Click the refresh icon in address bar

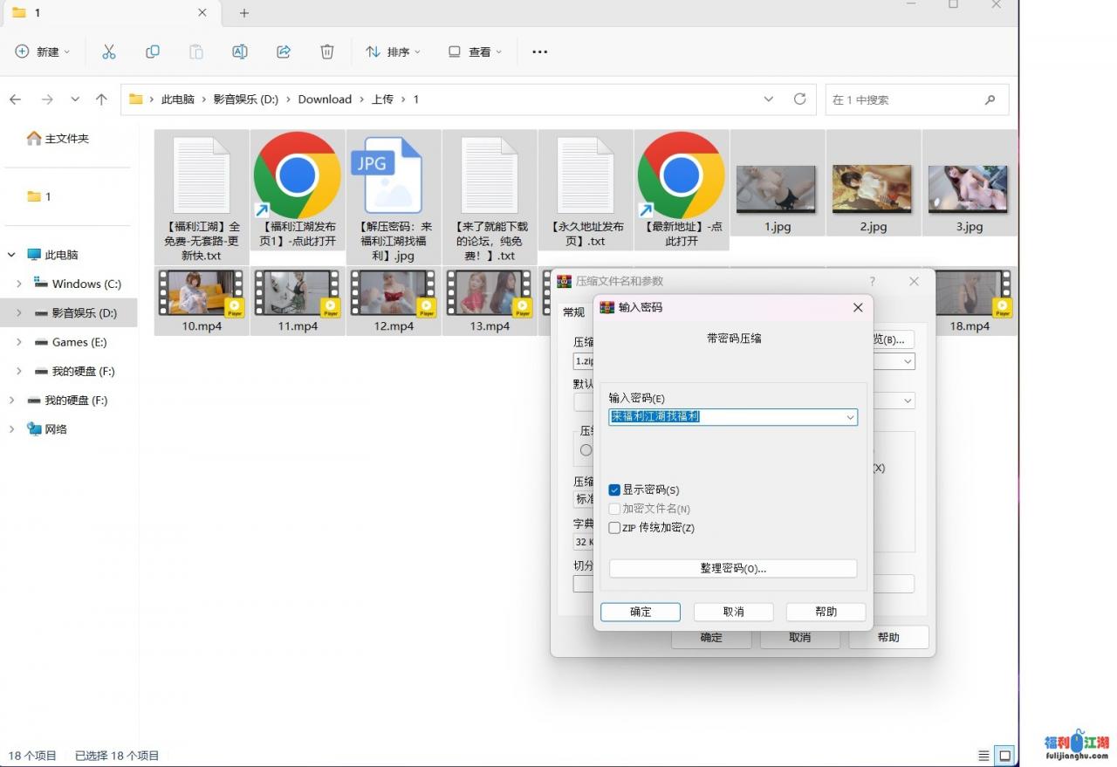point(799,99)
